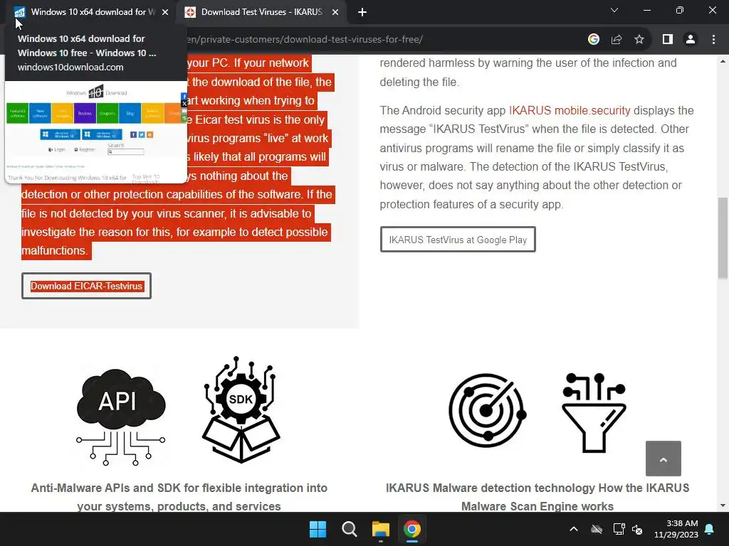Click the radar scan icon

coord(487,410)
